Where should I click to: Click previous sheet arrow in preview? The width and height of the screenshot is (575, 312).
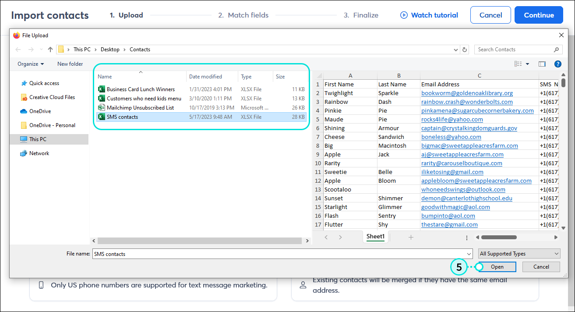coord(326,237)
